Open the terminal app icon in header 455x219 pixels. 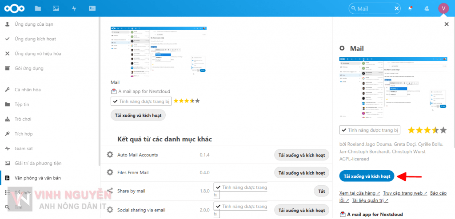92,8
